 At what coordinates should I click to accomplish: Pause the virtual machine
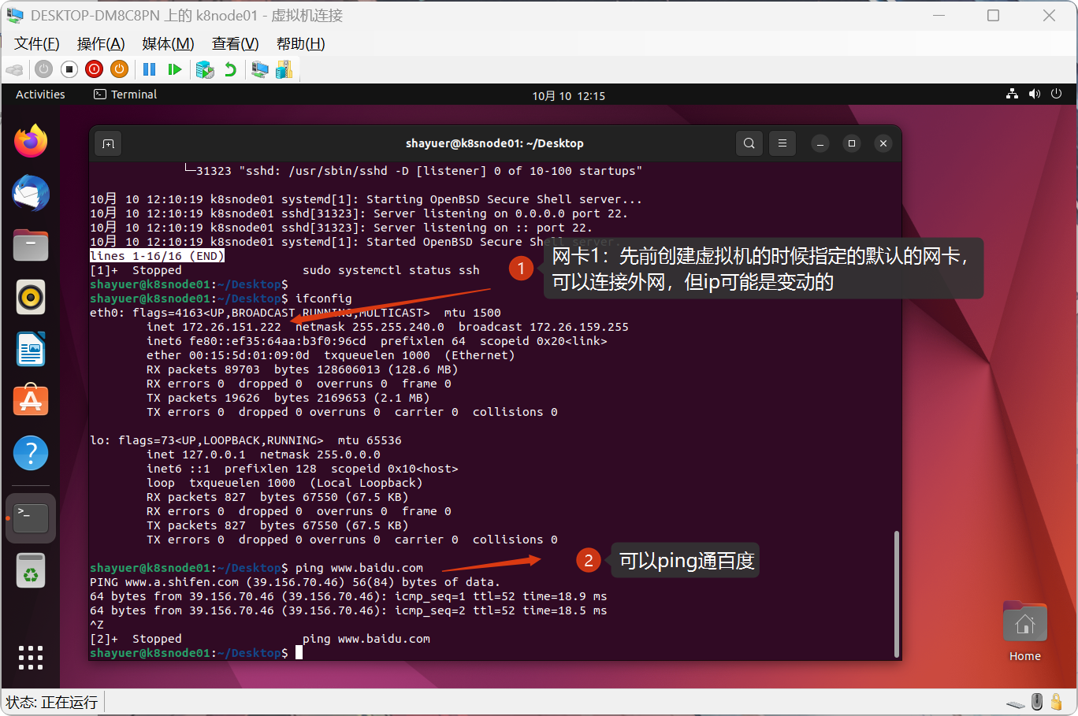coord(150,69)
